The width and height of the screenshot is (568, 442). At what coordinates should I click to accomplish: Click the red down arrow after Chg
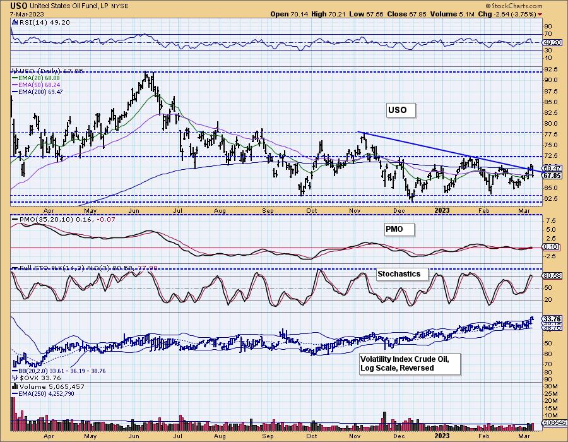click(x=540, y=15)
